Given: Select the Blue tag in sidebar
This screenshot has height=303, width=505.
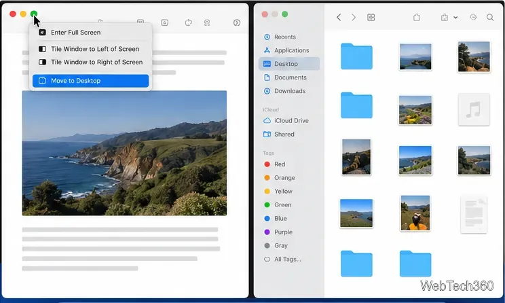Looking at the screenshot, I should point(289,218).
